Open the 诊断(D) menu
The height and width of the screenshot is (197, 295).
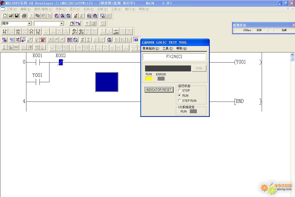[x=102, y=9]
